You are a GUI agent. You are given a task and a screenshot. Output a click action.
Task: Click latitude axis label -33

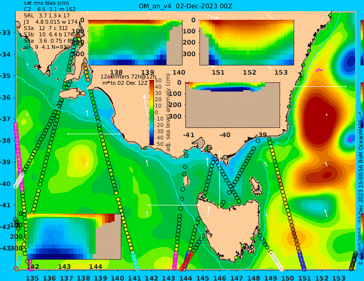coord(5,32)
